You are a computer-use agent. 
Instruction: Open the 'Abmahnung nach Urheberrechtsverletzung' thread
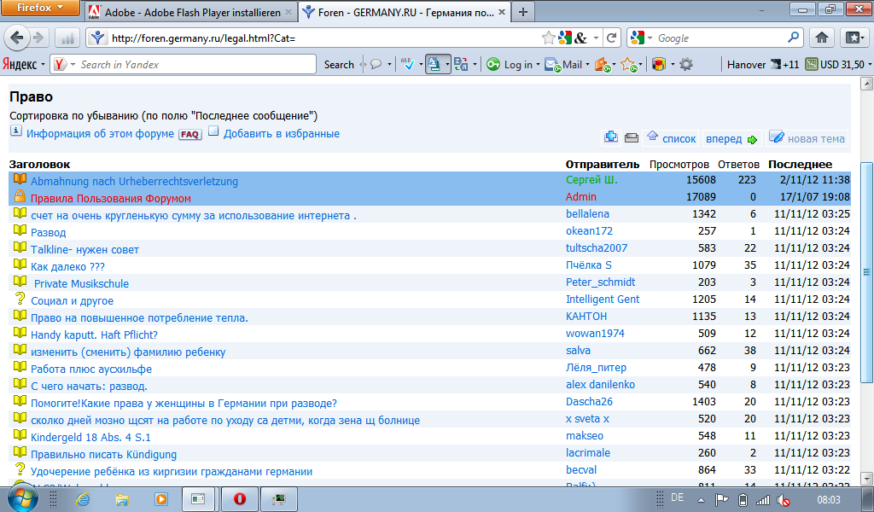pos(134,181)
